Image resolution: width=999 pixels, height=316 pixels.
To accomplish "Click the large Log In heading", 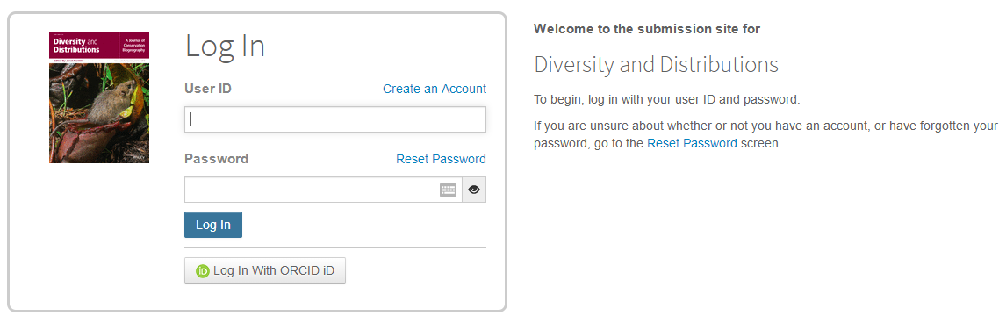I will tap(225, 46).
